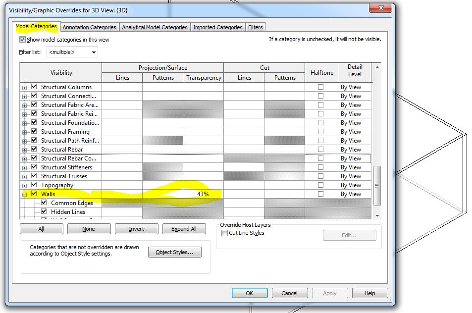
Task: Click the Topography Projection Patterns cell
Action: pos(163,185)
